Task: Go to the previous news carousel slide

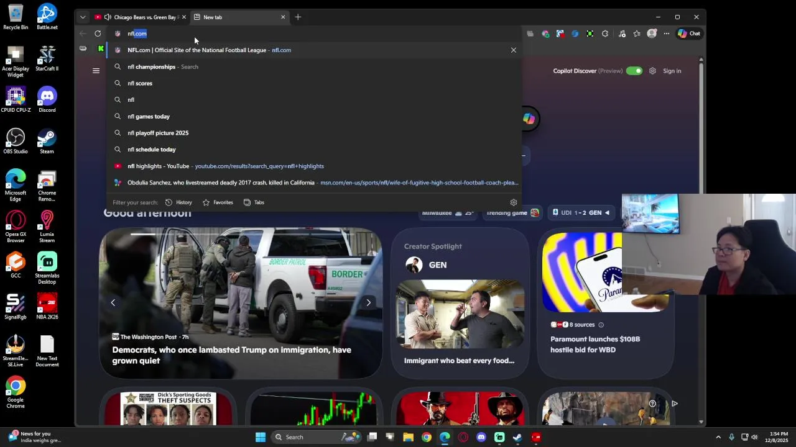Action: click(113, 302)
